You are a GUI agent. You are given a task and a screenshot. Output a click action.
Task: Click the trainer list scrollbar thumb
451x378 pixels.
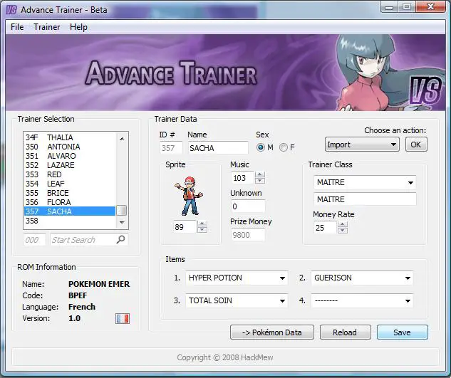coord(122,211)
